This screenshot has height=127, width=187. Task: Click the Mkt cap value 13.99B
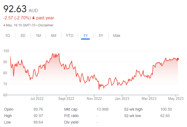point(103,109)
